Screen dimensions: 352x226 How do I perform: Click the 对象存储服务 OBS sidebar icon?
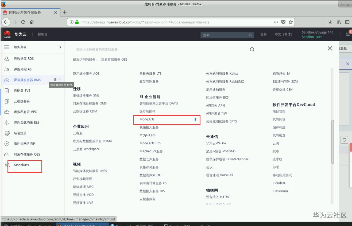click(7, 154)
